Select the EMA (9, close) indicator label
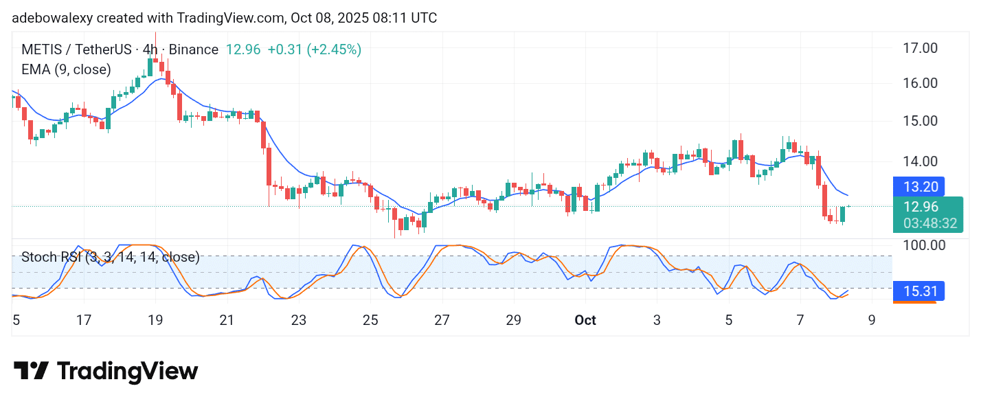981x406 pixels. (66, 69)
